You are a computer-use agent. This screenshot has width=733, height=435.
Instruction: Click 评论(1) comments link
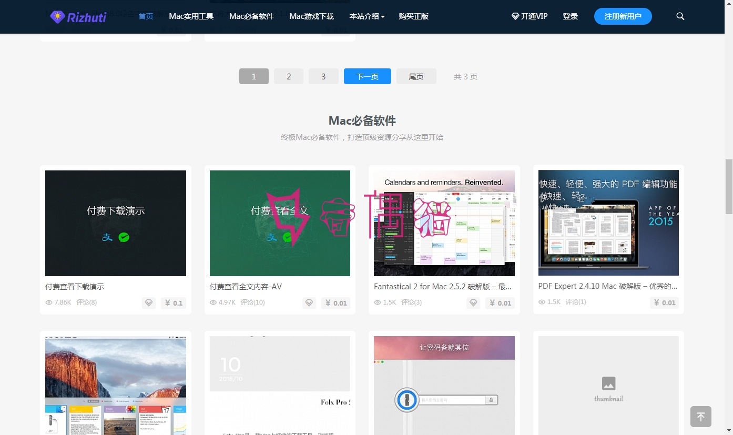[576, 302]
